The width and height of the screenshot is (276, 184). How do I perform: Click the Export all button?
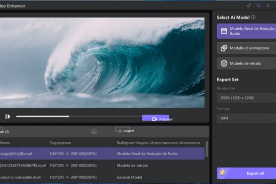[x=247, y=173]
